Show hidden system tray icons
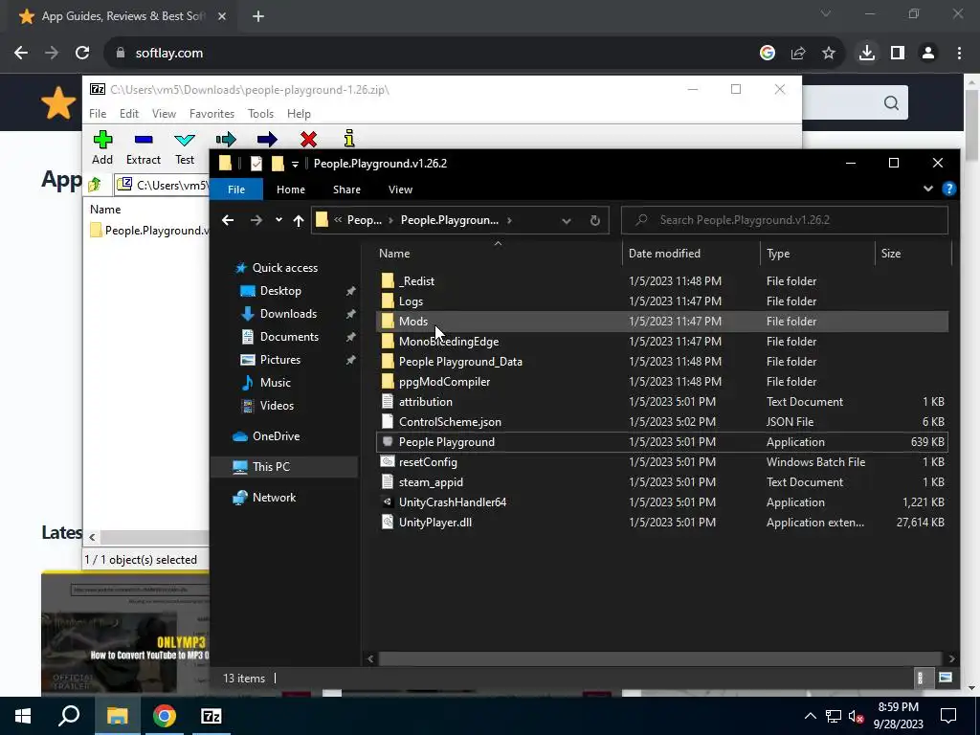The image size is (980, 735). 810,716
